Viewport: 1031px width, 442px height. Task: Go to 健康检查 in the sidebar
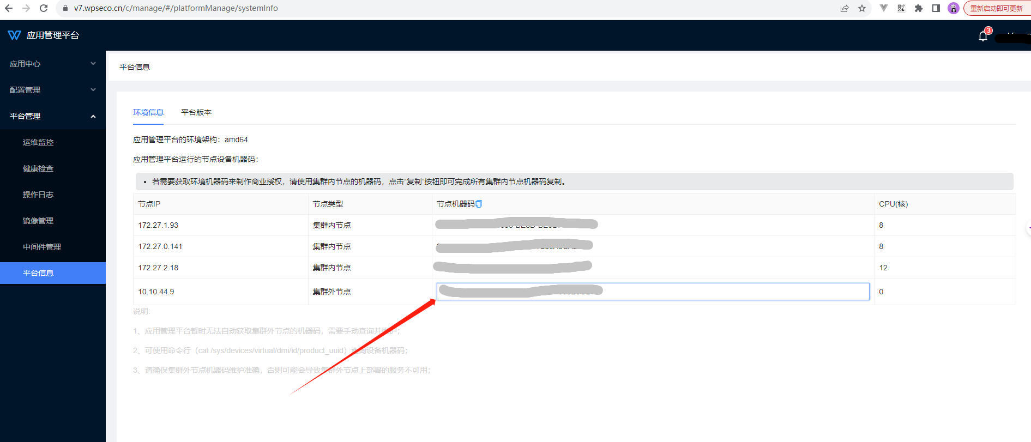pyautogui.click(x=38, y=168)
